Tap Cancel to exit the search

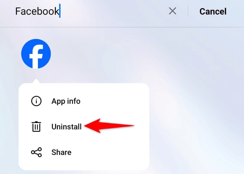point(213,11)
